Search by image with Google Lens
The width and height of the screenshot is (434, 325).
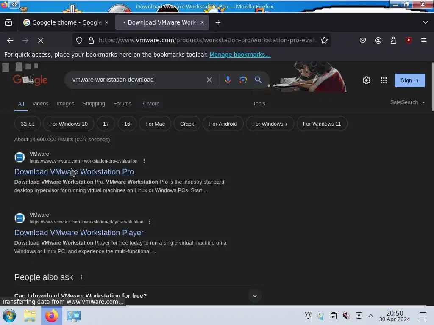pos(243,80)
